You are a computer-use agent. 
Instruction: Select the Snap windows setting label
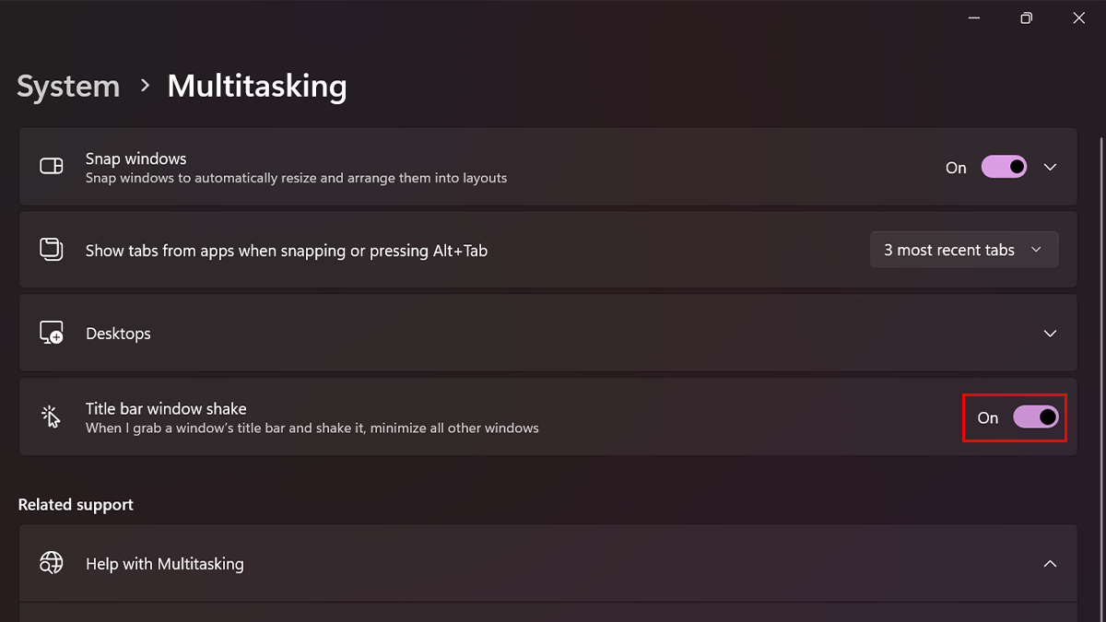136,158
